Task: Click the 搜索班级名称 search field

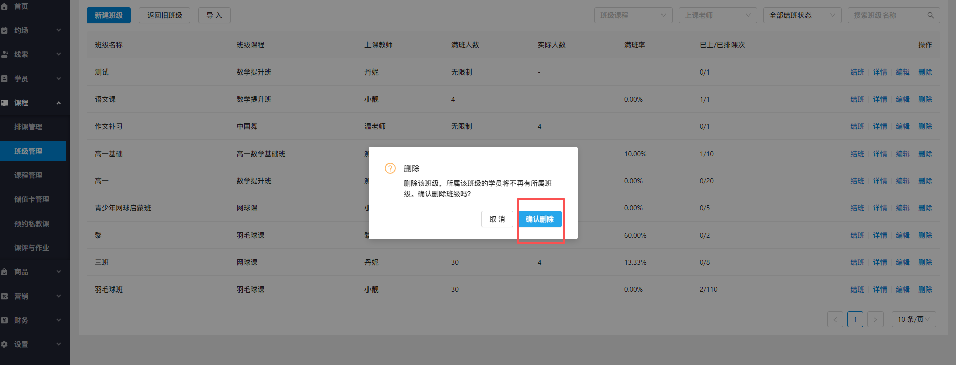Action: pos(894,15)
